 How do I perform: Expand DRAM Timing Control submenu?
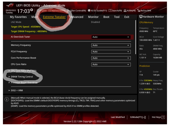pos(21,77)
